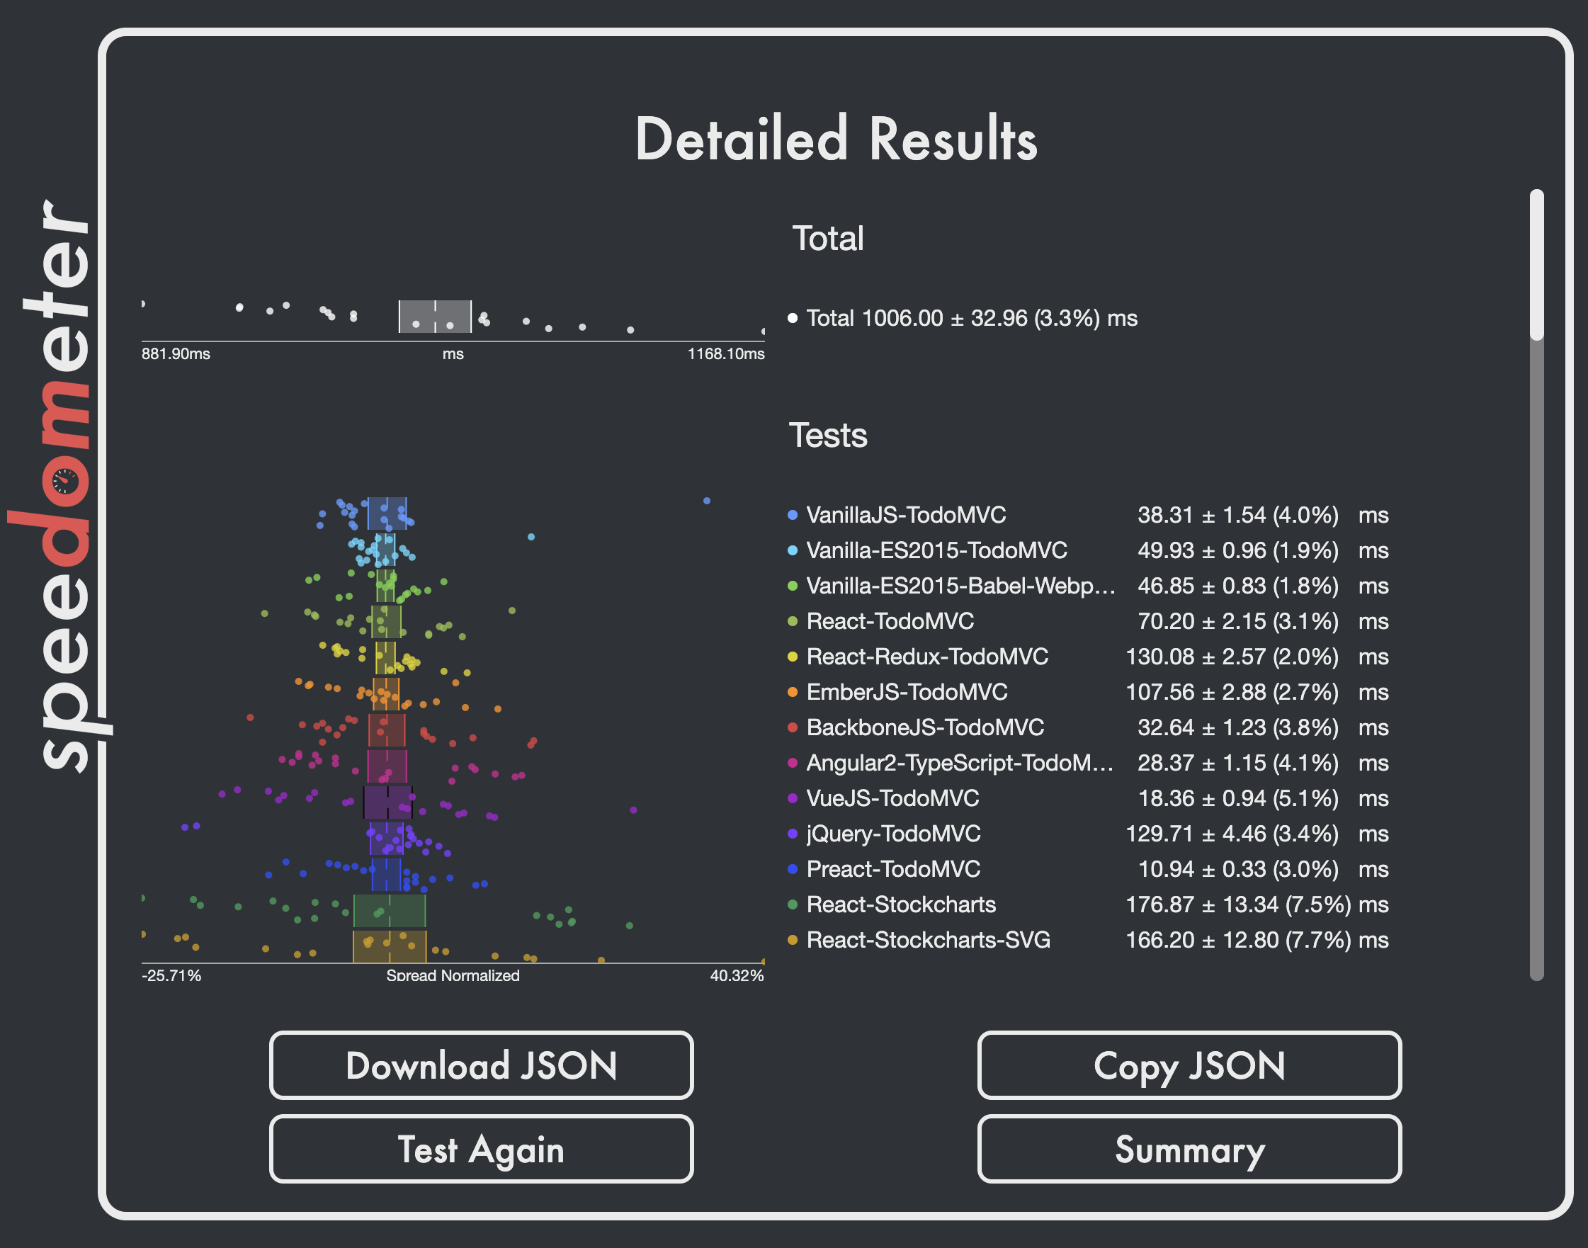The width and height of the screenshot is (1588, 1248).
Task: Click the Download JSON button
Action: coord(481,1065)
